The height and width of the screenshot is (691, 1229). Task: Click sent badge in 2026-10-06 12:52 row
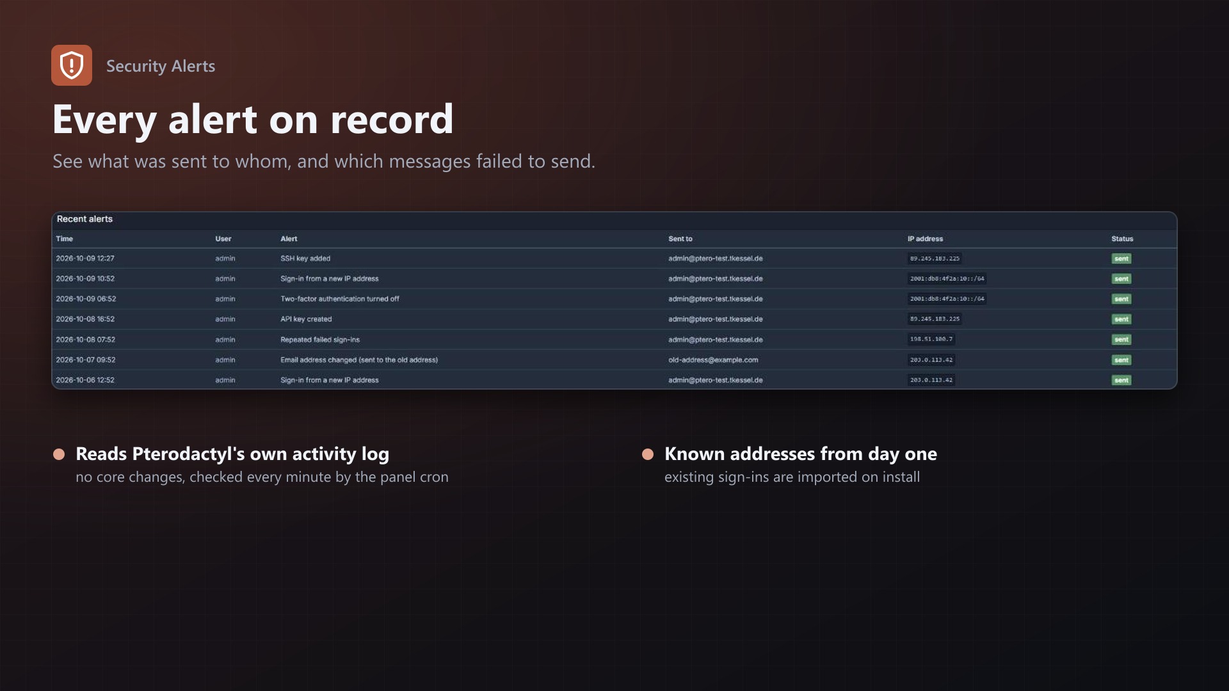tap(1121, 380)
